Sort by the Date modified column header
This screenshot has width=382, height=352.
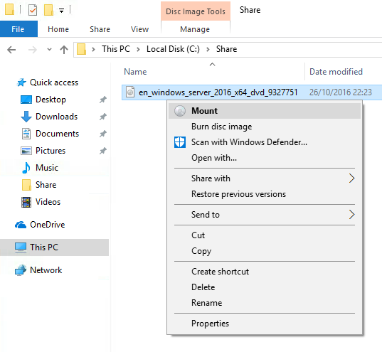pos(336,72)
